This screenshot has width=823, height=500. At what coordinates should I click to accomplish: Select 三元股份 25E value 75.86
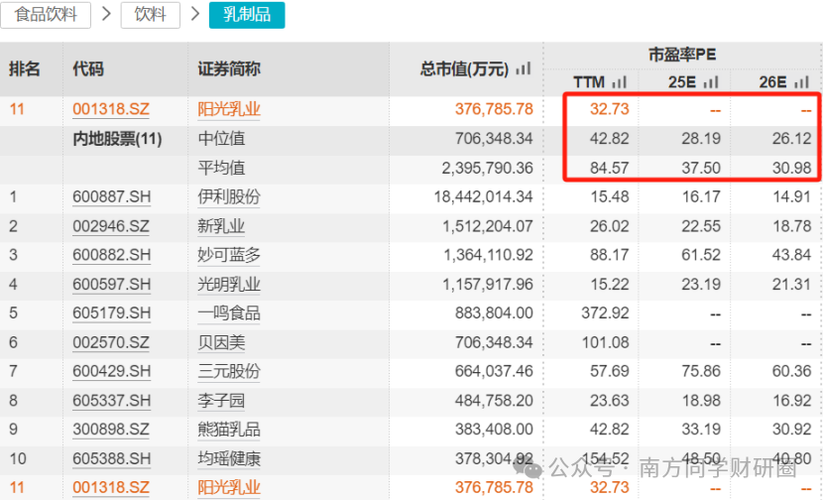[x=701, y=372]
